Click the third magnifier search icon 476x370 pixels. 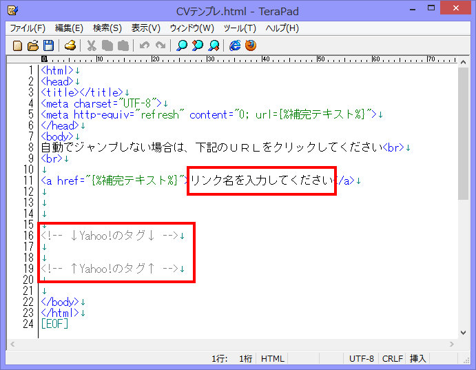point(214,46)
